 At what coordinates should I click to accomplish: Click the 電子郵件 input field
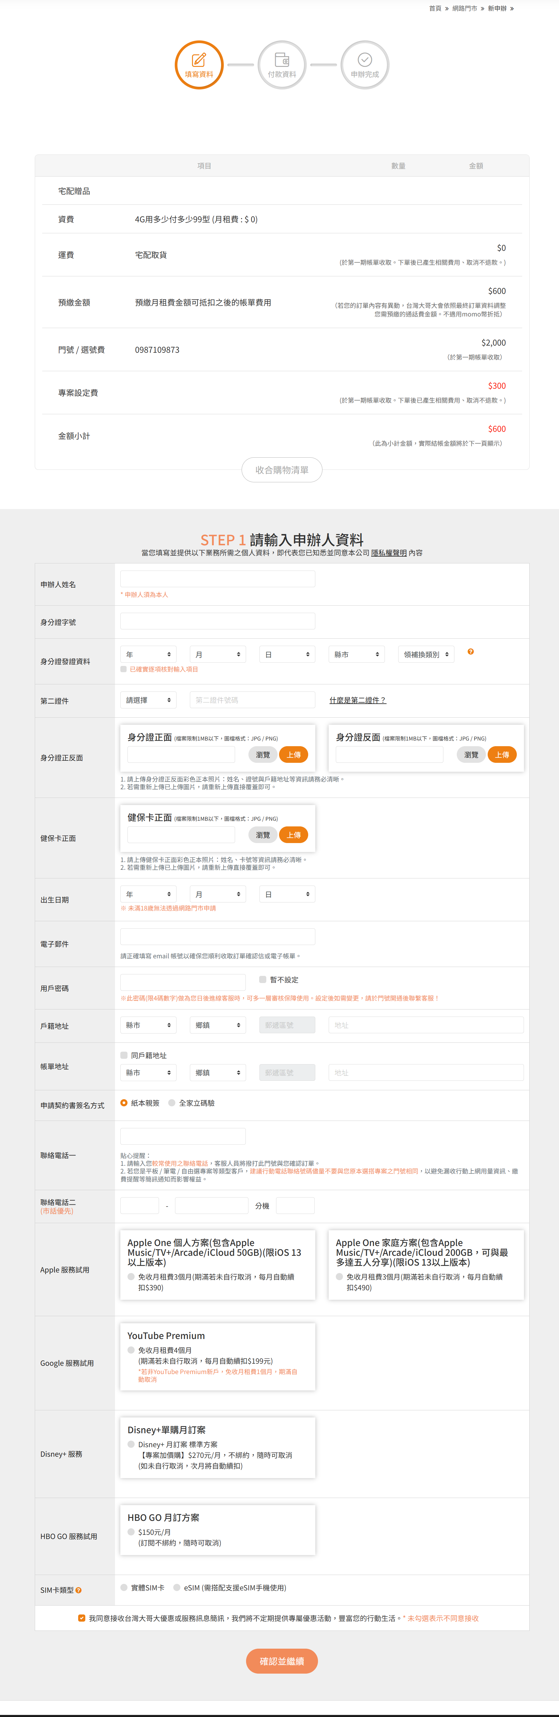coord(218,936)
